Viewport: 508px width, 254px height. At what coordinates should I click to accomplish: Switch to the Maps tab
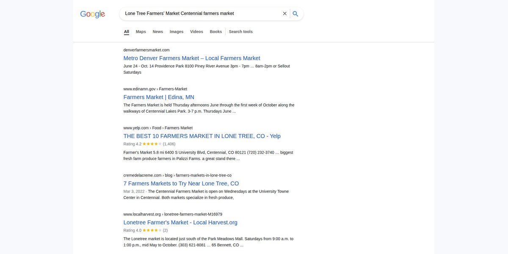141,32
